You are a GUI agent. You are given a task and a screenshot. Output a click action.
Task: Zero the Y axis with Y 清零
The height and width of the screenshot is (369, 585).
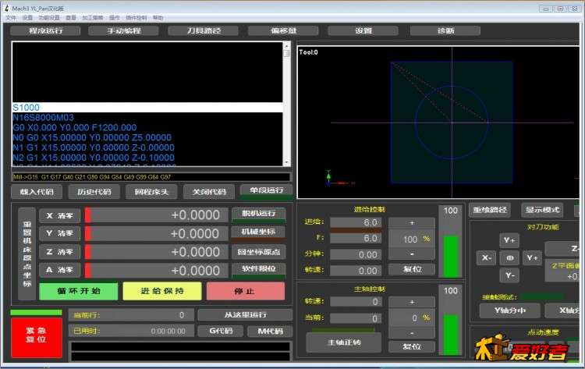[59, 233]
